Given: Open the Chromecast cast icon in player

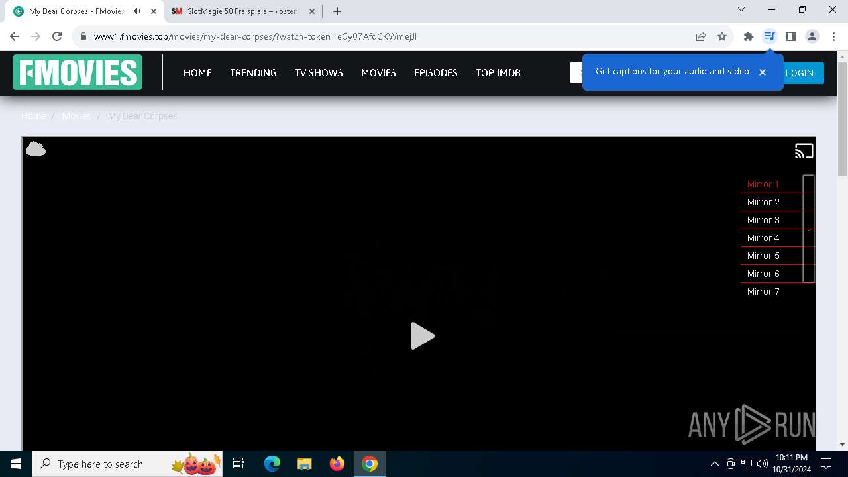Looking at the screenshot, I should tap(804, 151).
